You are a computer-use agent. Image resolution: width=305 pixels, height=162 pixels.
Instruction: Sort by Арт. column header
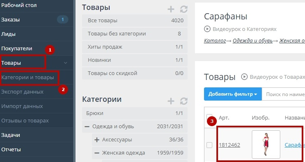click(x=224, y=117)
